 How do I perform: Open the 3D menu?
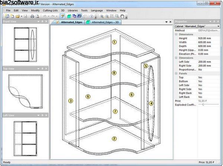click(x=62, y=10)
